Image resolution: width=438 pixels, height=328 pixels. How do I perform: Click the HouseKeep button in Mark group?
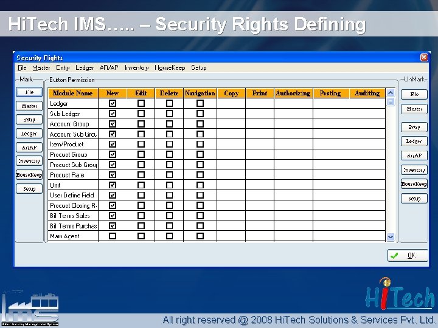click(x=29, y=175)
